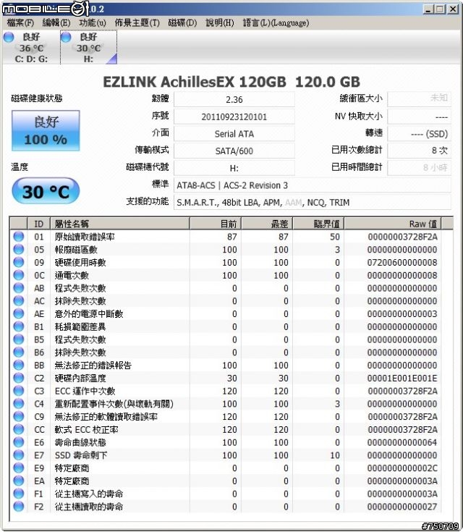Screen dimensions: 463x532
Task: Click the 良好 100 % health status button
Action: coord(46,130)
